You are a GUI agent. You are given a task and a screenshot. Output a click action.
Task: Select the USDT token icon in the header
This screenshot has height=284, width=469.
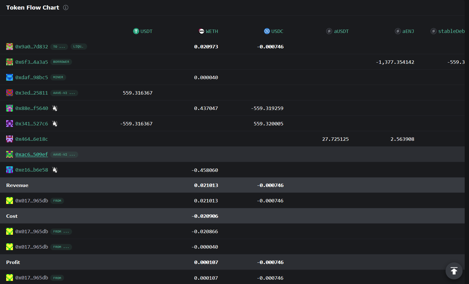pyautogui.click(x=135, y=31)
